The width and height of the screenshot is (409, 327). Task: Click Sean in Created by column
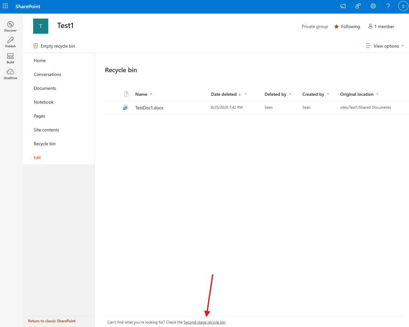306,107
